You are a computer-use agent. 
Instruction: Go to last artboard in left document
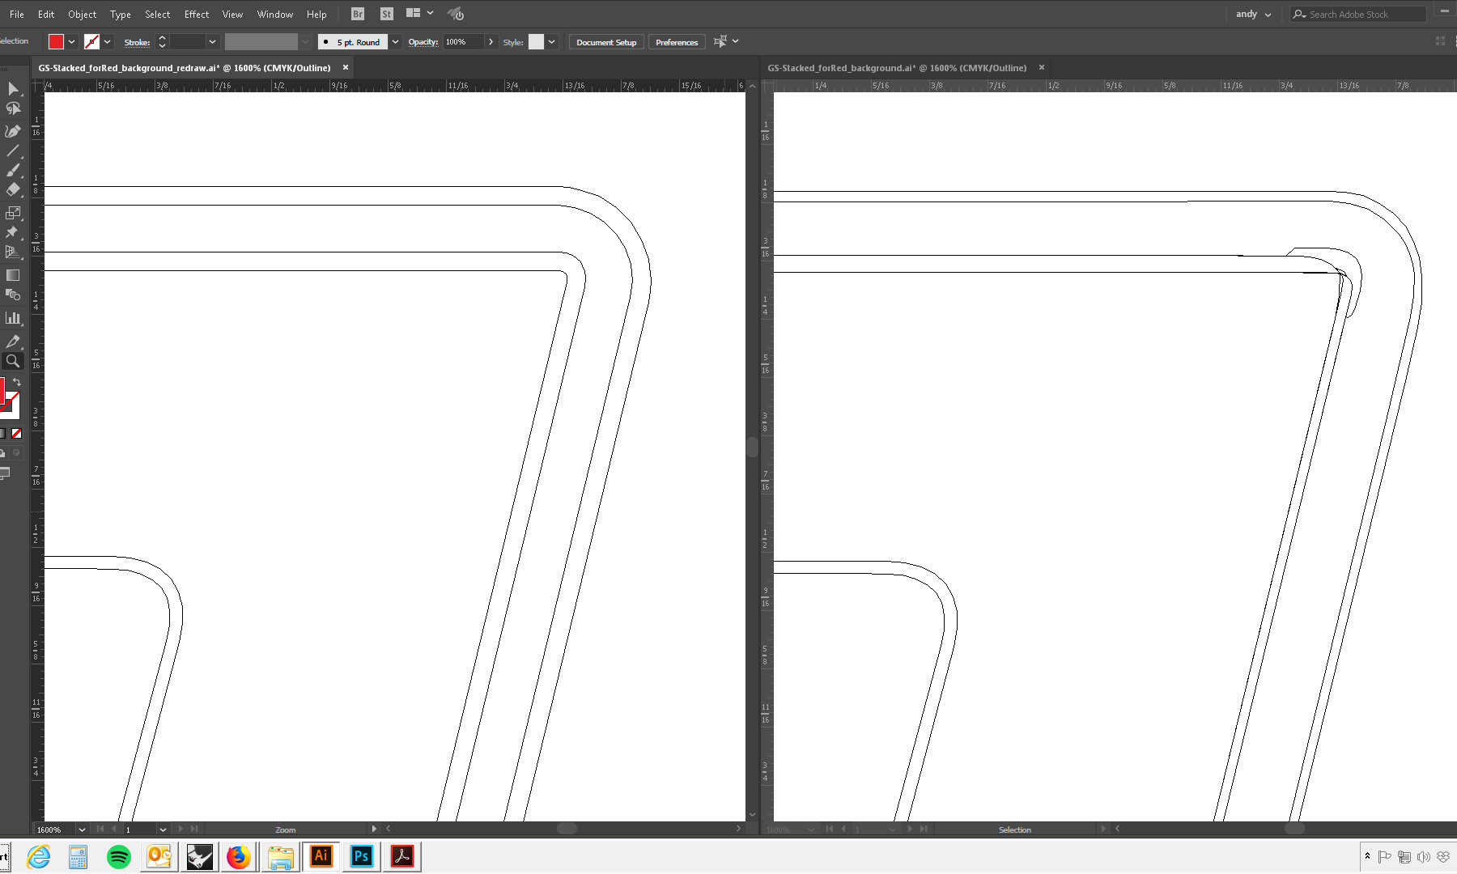[194, 829]
